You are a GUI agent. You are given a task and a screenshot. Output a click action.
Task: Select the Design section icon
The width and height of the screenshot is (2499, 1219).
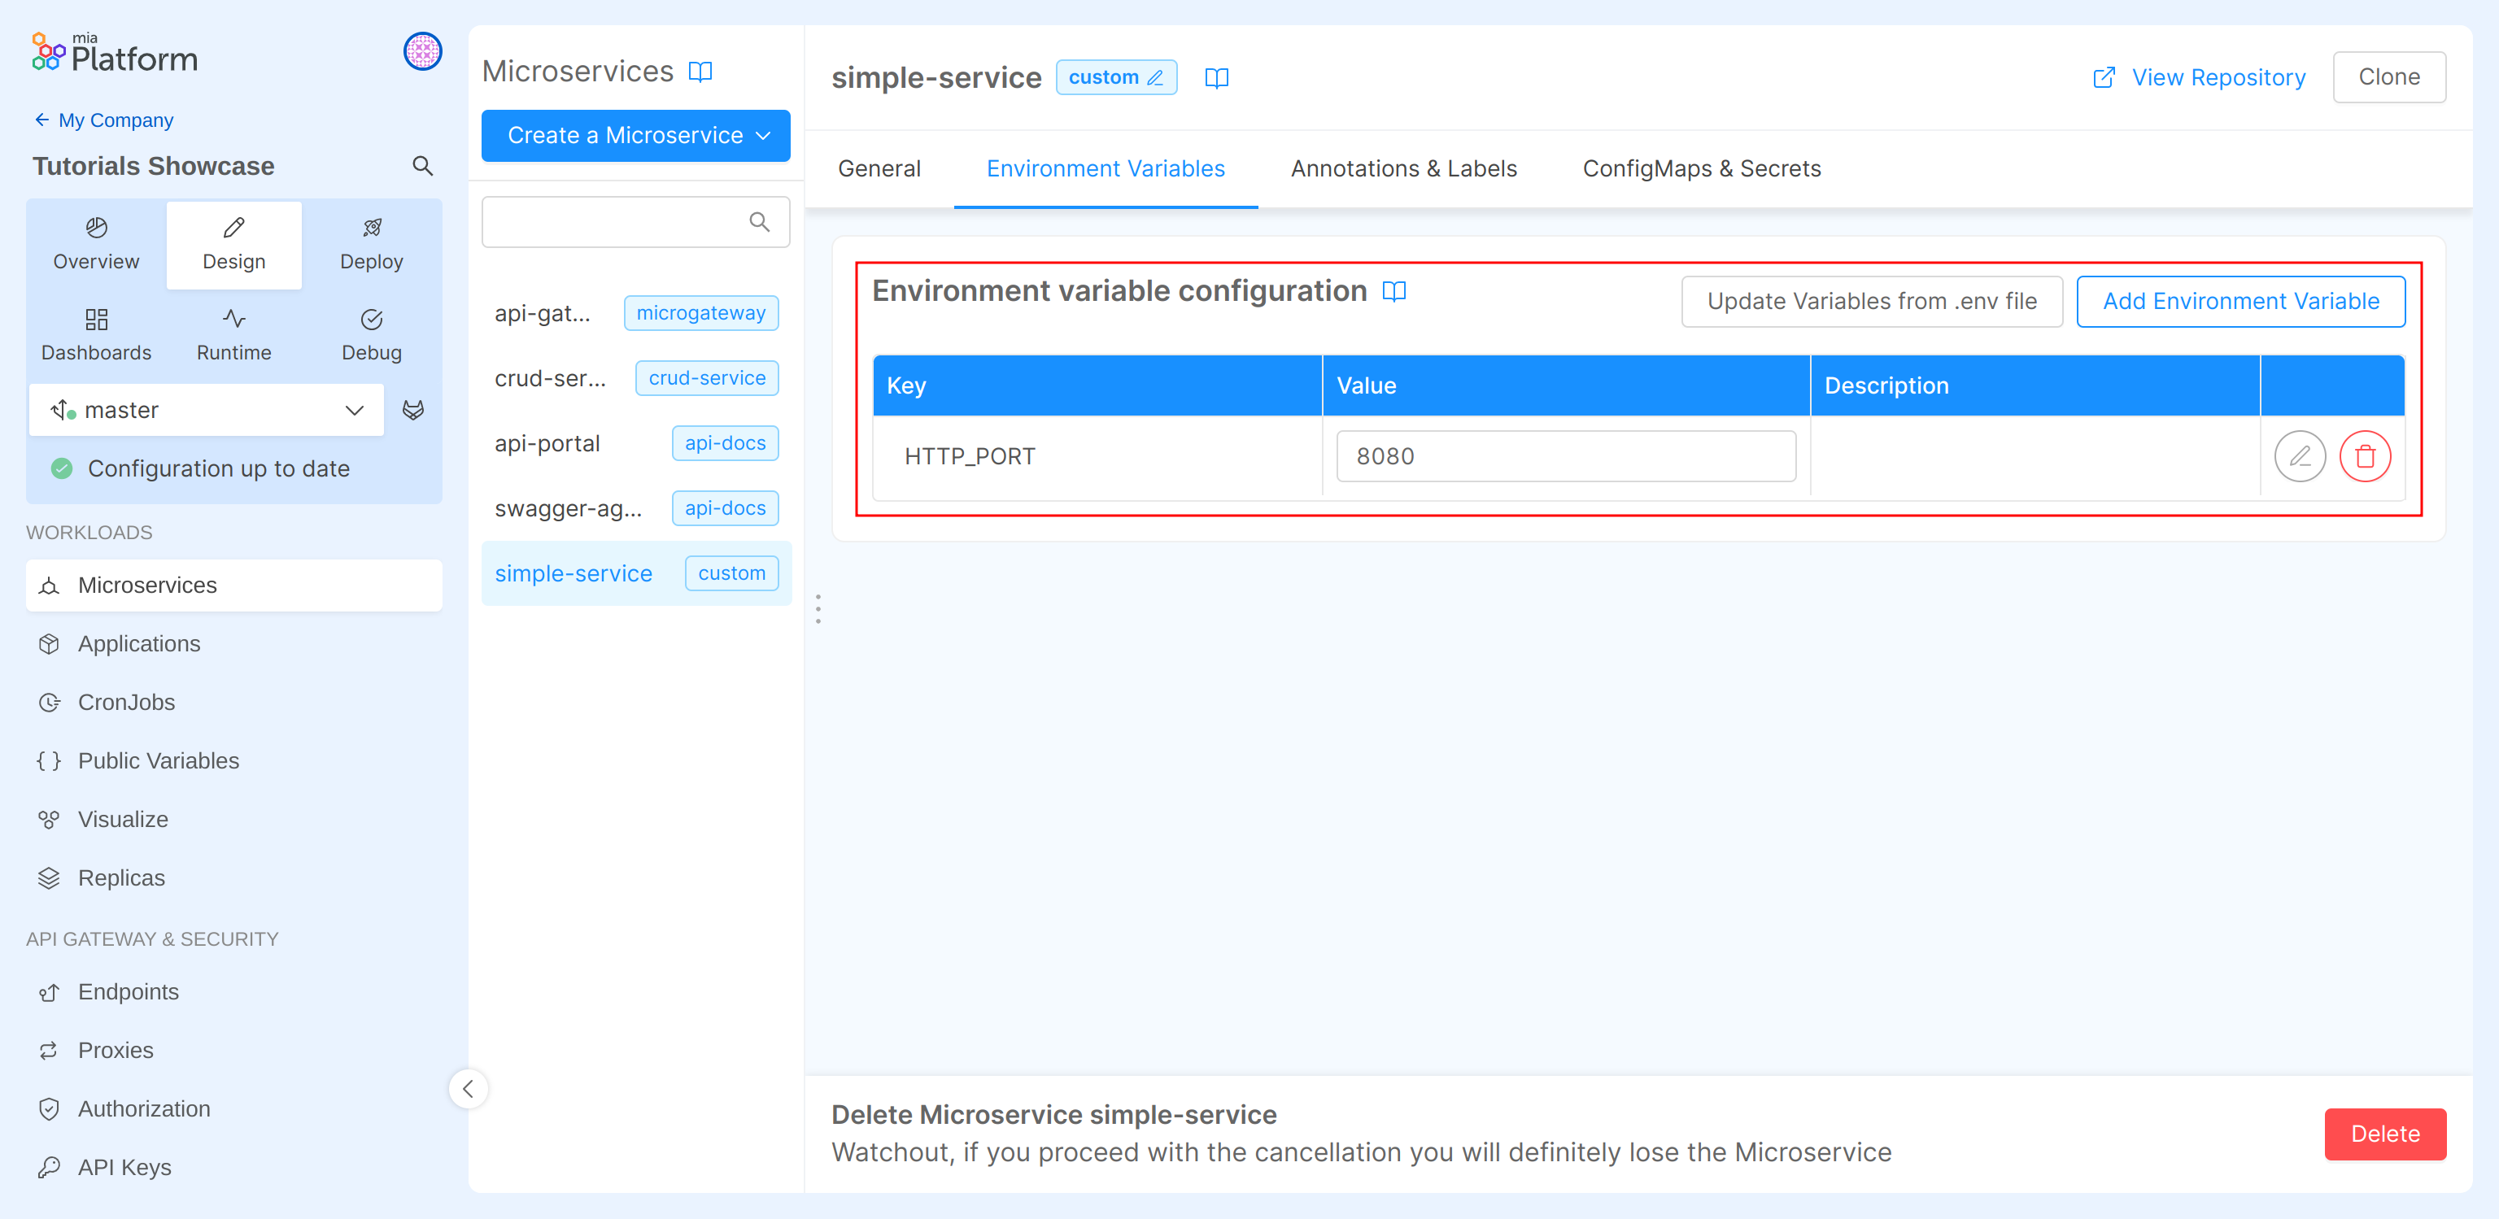point(233,227)
